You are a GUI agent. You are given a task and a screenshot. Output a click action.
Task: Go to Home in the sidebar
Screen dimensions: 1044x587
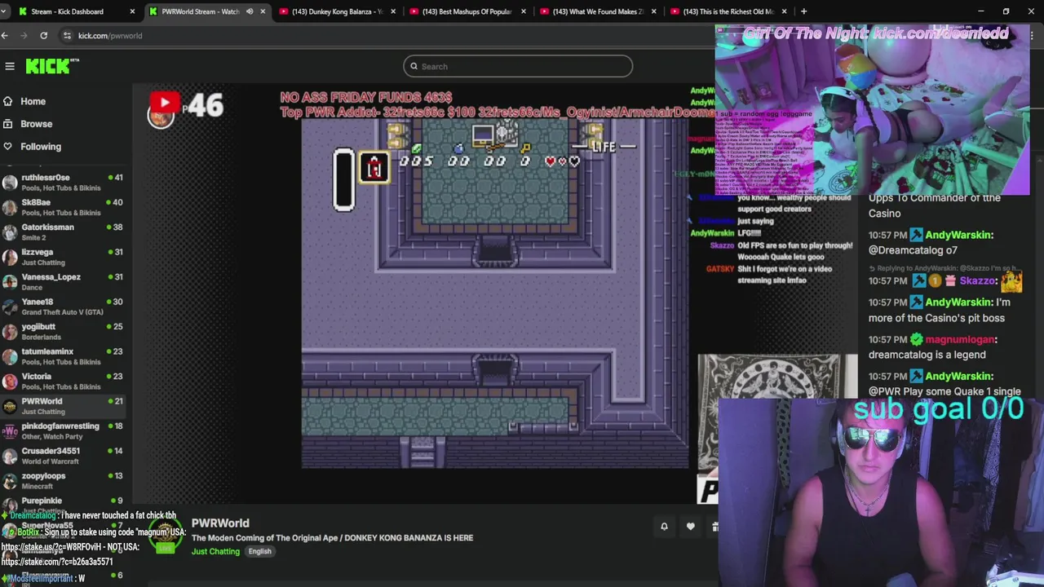point(33,101)
